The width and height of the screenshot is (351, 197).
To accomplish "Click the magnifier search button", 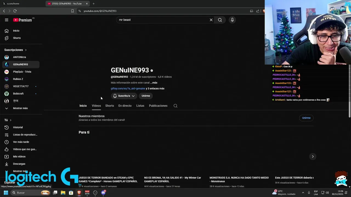I will click(220, 20).
